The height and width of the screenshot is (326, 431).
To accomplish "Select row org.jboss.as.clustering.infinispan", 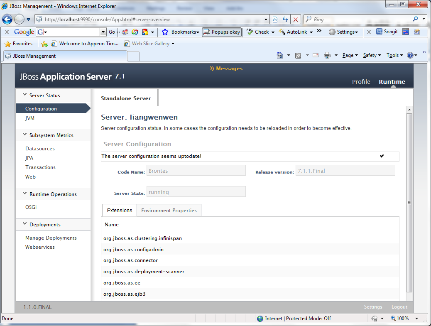I will pyautogui.click(x=250, y=238).
